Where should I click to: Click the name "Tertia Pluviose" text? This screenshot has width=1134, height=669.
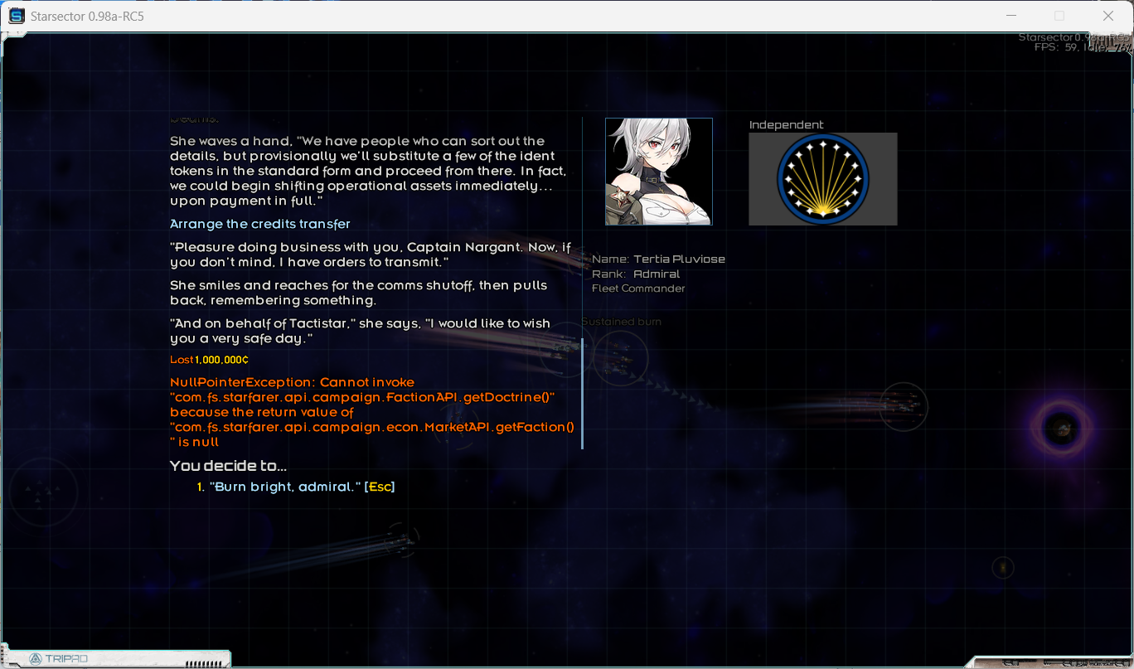click(x=679, y=259)
